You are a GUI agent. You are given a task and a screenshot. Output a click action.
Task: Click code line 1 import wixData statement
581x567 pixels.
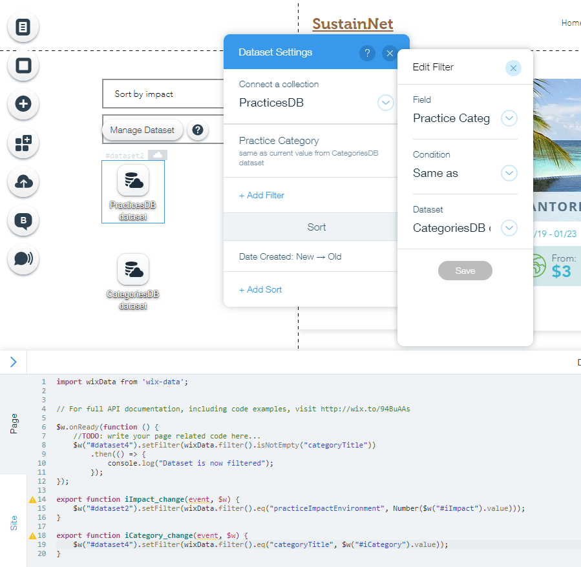122,382
